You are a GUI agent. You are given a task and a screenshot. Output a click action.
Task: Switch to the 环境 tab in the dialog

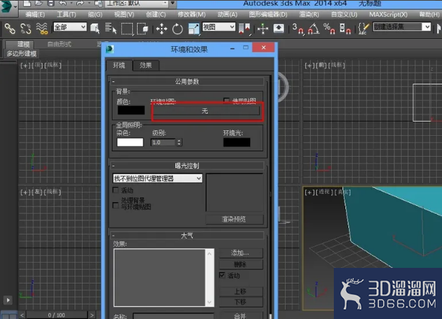click(x=119, y=66)
